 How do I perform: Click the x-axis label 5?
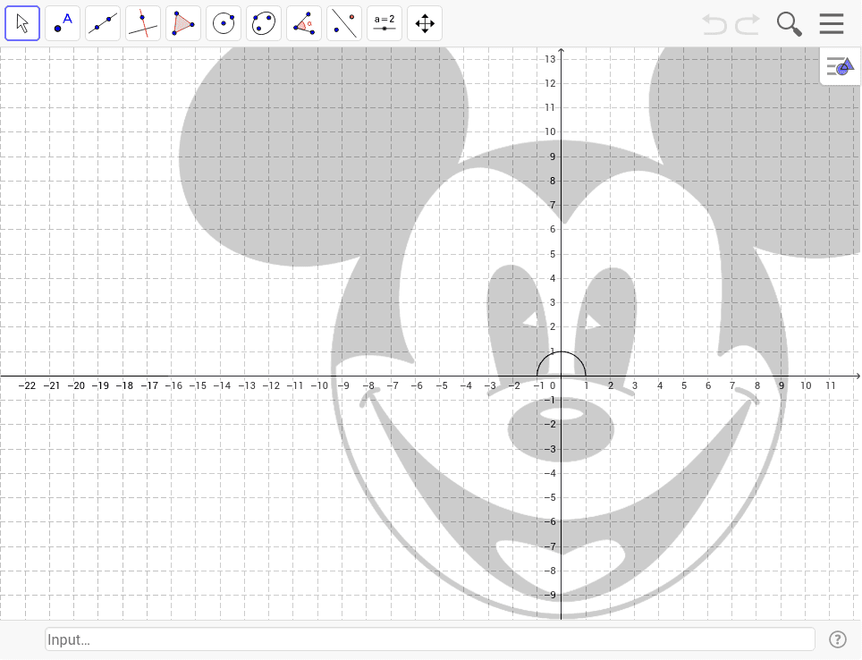tap(684, 386)
